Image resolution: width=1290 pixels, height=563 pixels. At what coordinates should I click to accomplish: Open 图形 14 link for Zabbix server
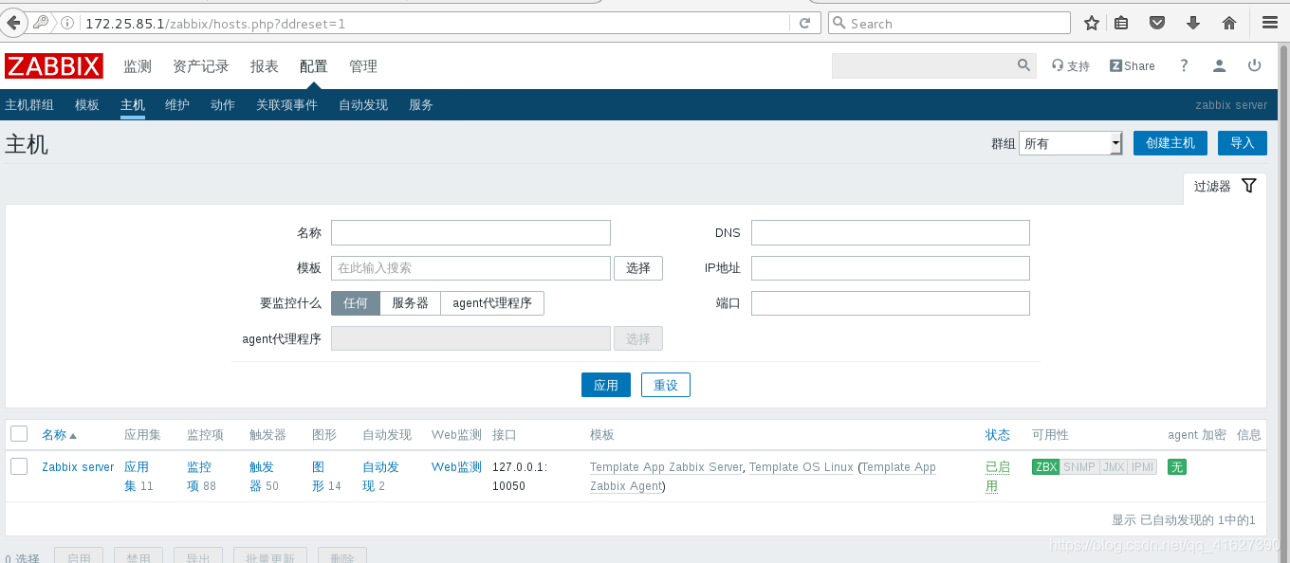326,476
